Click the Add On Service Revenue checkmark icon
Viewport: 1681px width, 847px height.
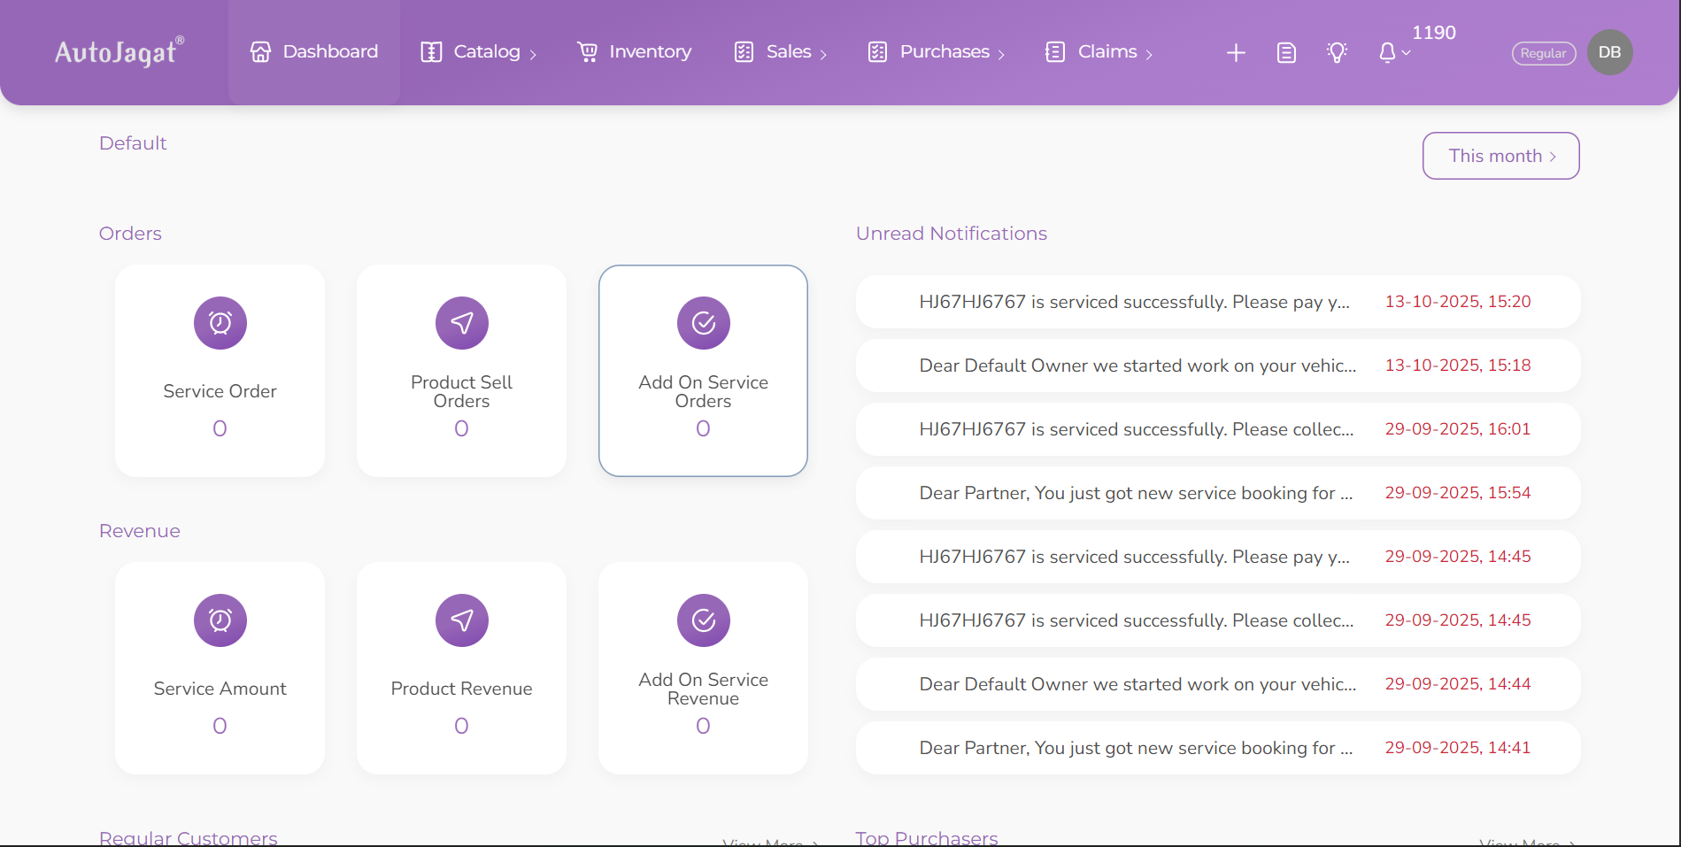pyautogui.click(x=703, y=620)
